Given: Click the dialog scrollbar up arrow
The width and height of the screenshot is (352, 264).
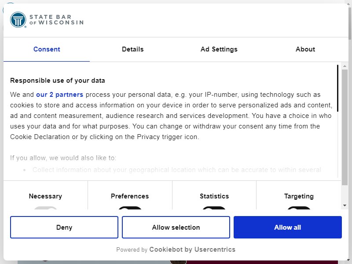Looking at the screenshot, I should (345, 66).
